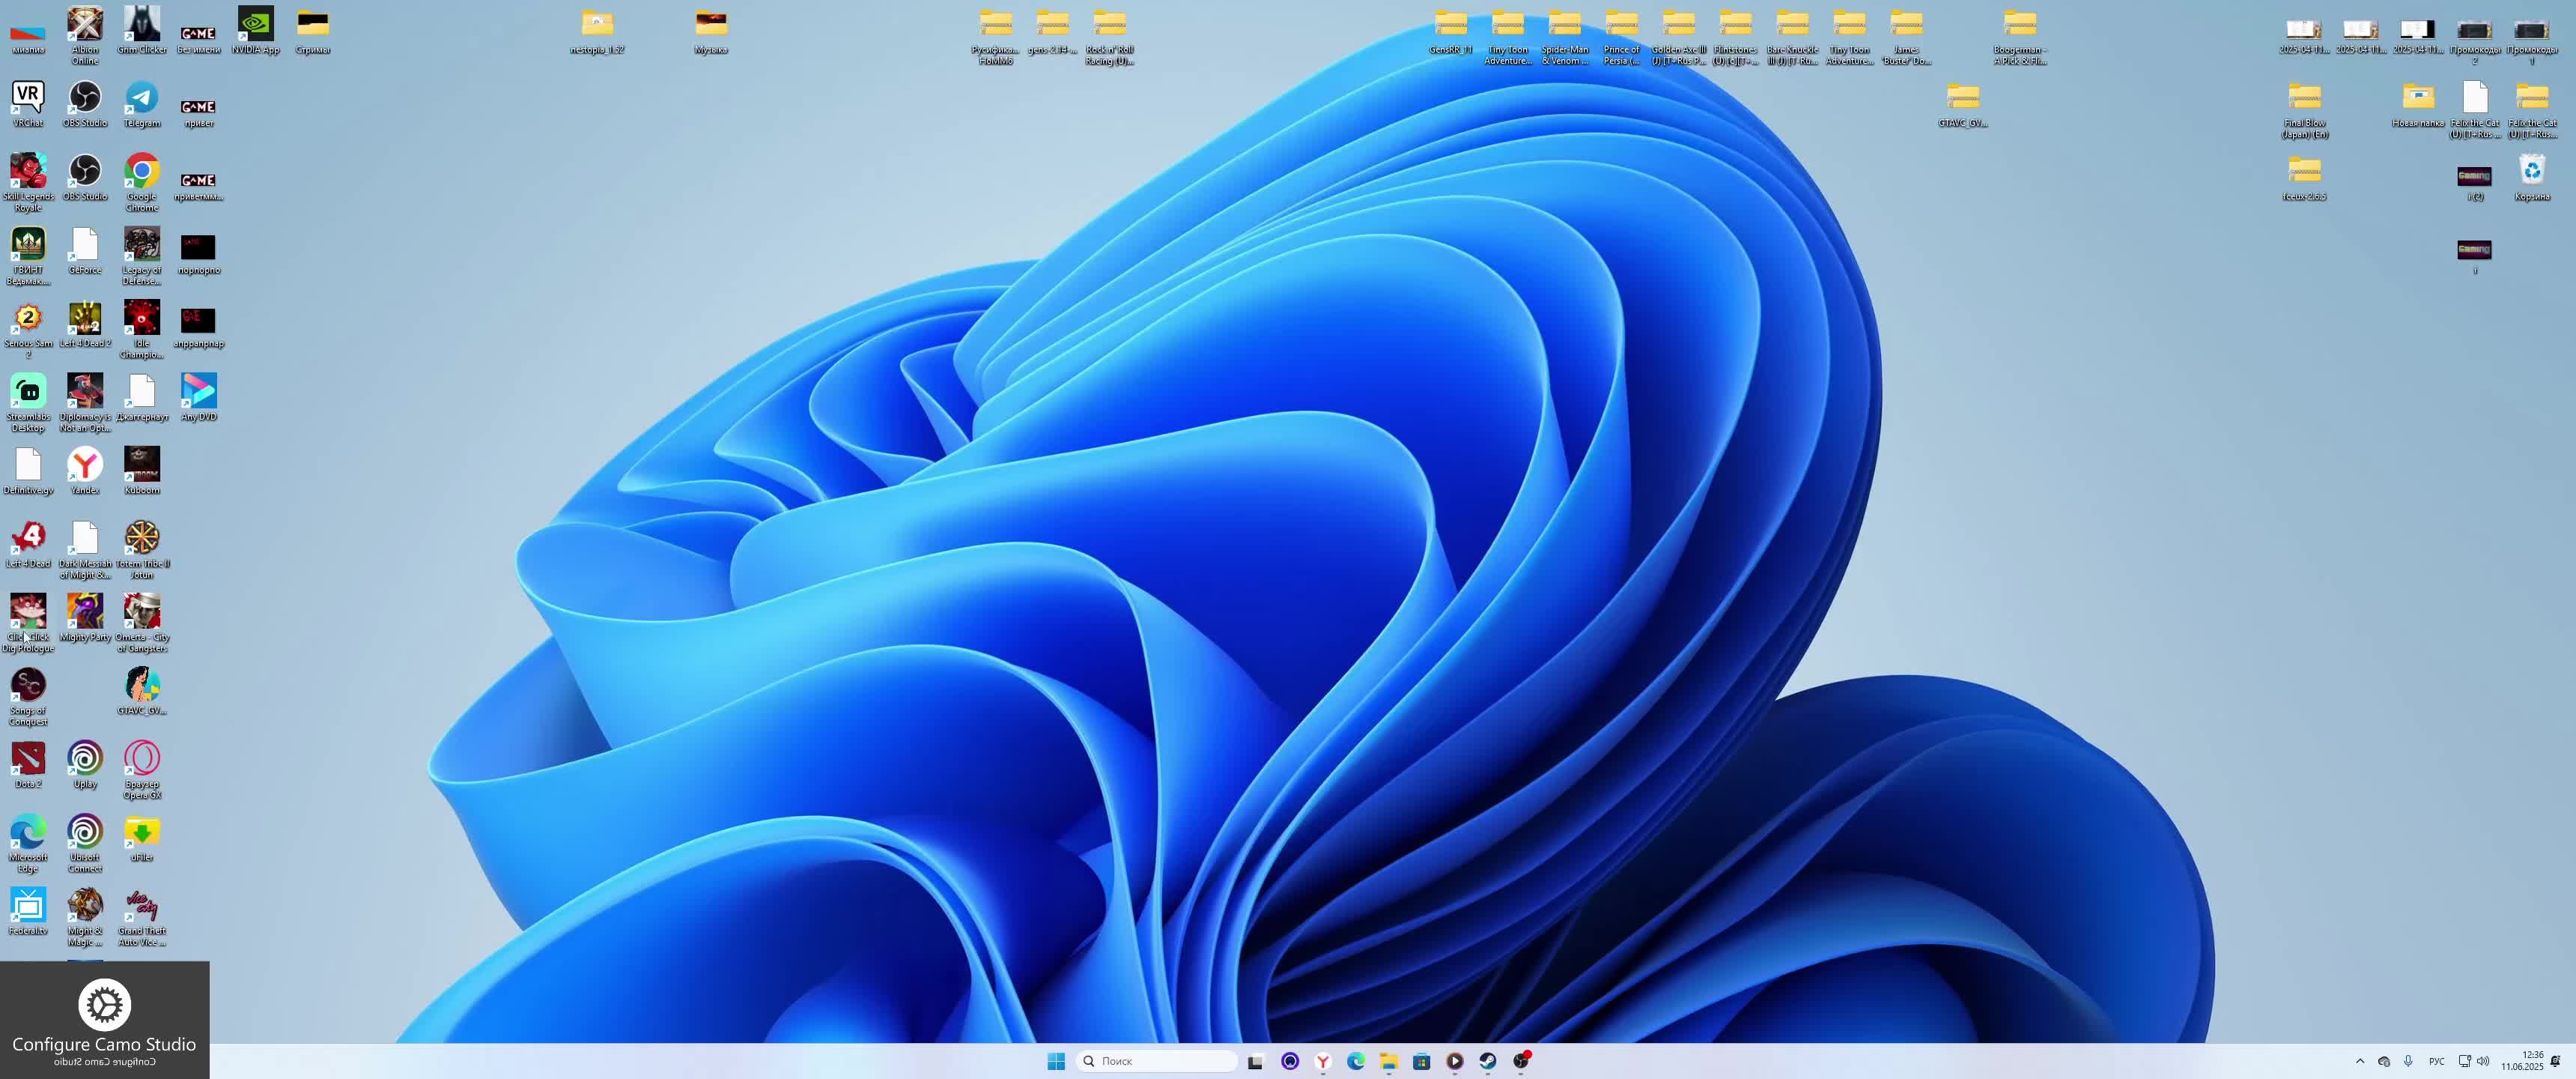
Task: Select the GensRR_11 archive folder
Action: [x=1451, y=30]
